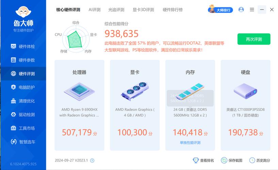The image size is (278, 170).
Task: Switch to 光追评测 tab
Action: click(x=116, y=10)
